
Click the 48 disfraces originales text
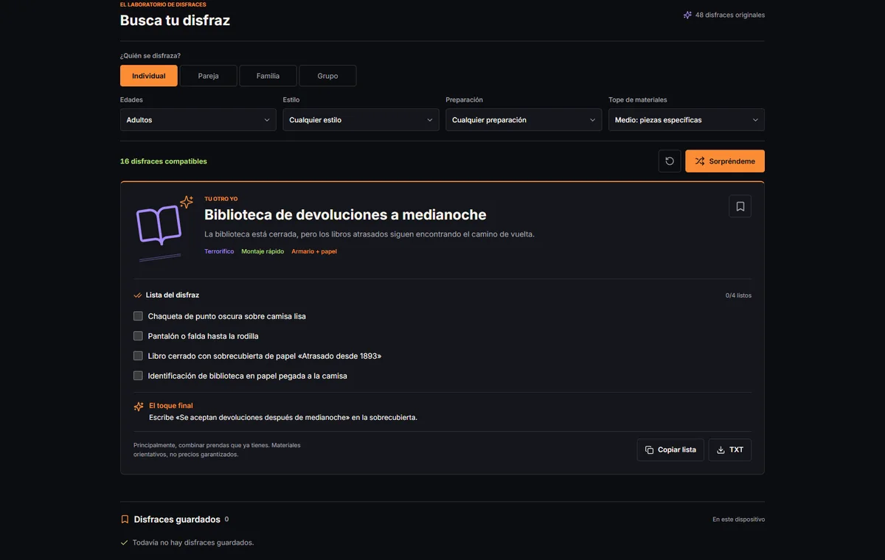pos(730,15)
